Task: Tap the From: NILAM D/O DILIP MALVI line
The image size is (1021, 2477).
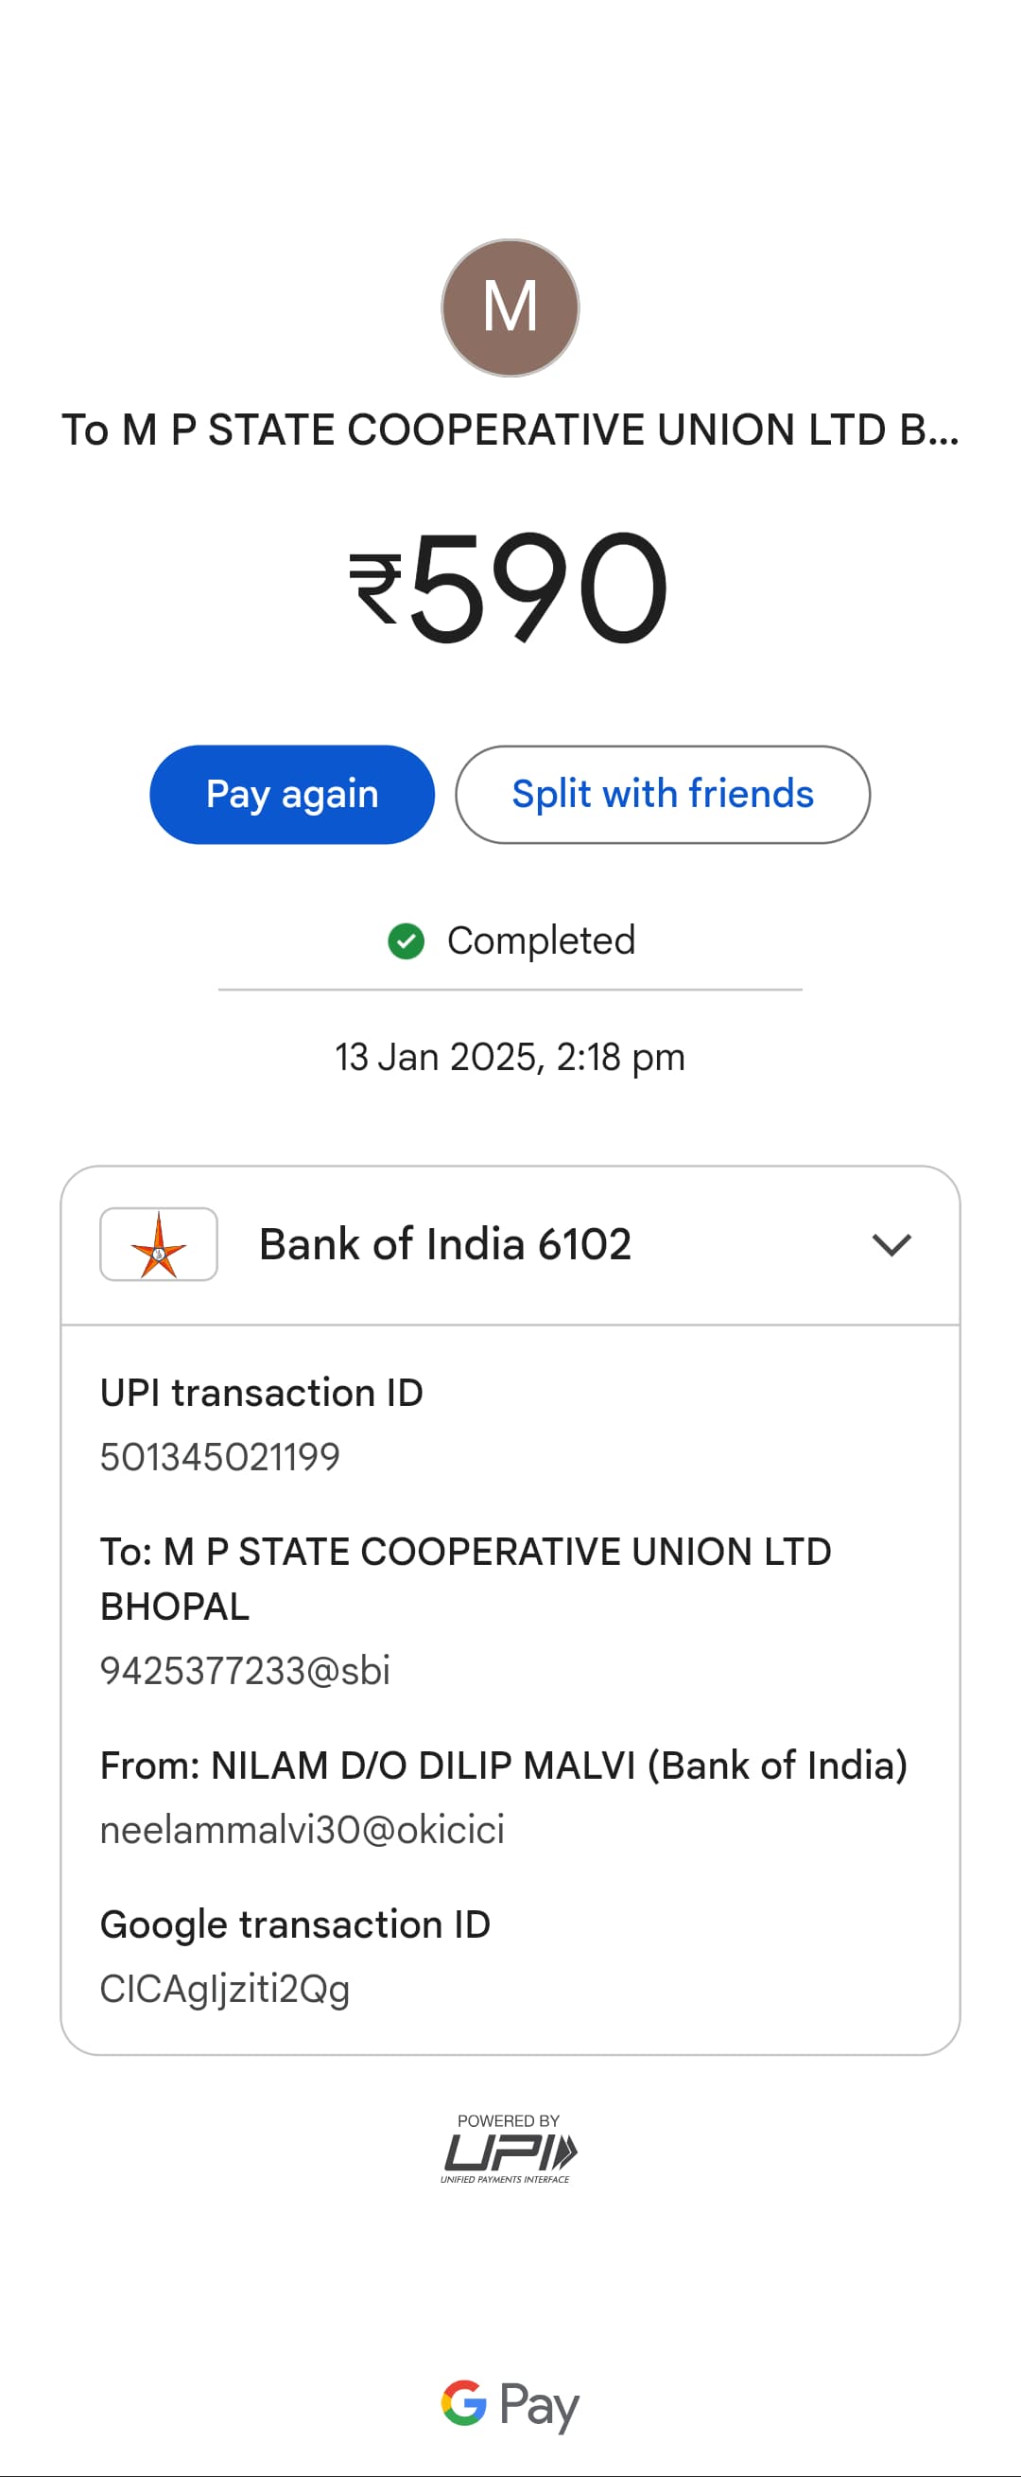Action: pos(504,1766)
